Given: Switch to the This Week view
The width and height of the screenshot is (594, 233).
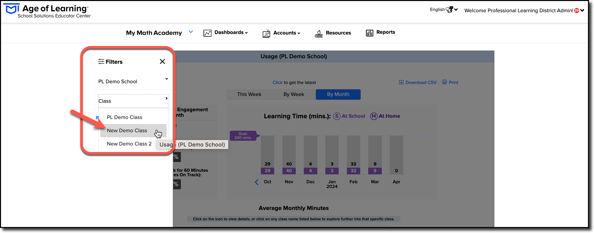Looking at the screenshot, I should click(x=249, y=94).
